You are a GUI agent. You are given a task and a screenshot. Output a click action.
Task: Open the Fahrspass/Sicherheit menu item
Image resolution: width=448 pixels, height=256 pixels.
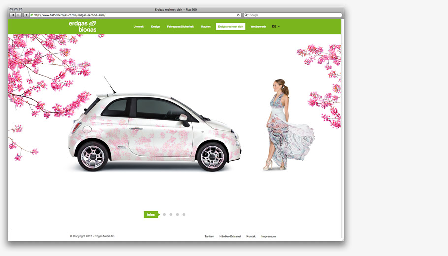point(180,26)
